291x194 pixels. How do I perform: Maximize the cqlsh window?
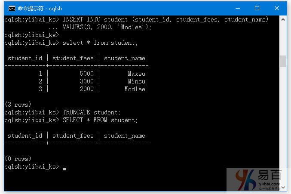tap(257, 8)
